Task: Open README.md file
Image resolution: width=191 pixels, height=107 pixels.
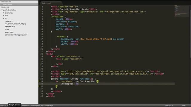Action: pos(10,26)
